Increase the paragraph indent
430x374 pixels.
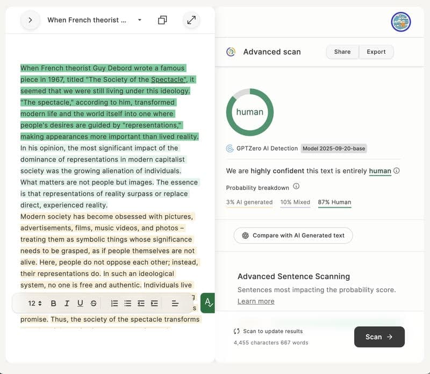click(x=154, y=304)
